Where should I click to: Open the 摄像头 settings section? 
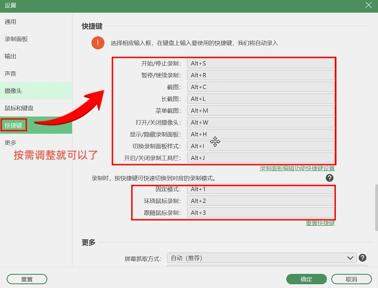pos(13,91)
